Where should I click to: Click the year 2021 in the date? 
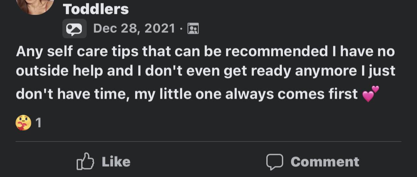tap(160, 29)
